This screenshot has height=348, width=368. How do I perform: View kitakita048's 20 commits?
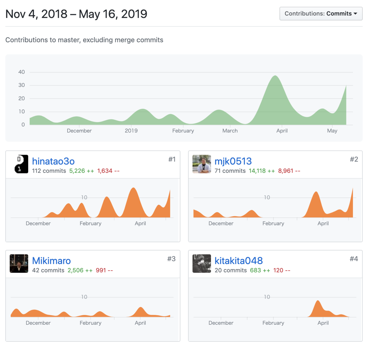click(231, 270)
